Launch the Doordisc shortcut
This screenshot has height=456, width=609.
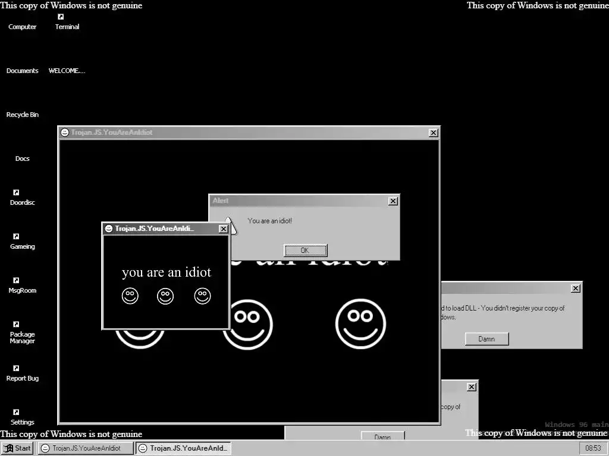22,198
